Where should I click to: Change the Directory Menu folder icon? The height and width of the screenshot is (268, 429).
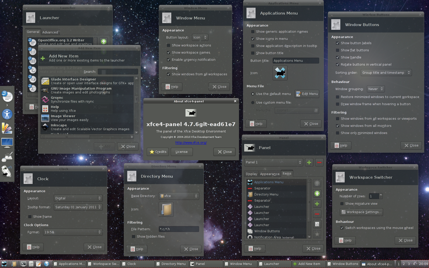(166, 209)
